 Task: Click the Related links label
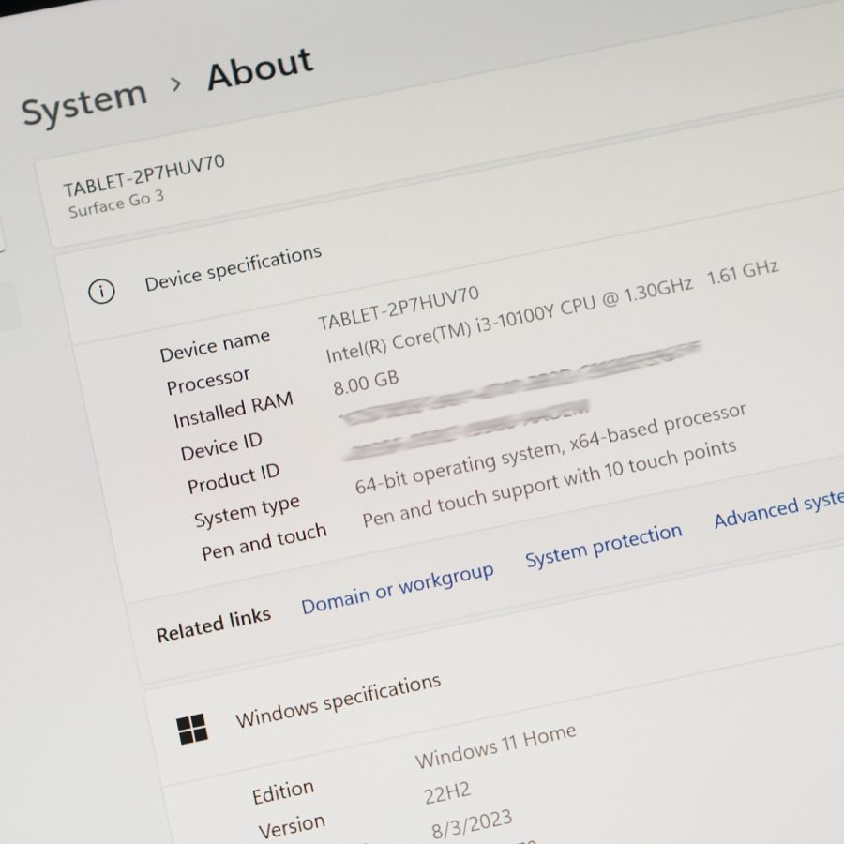[x=213, y=625]
